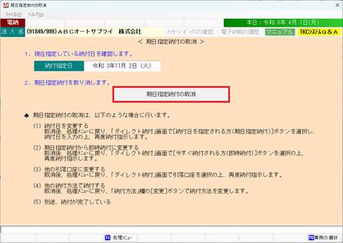The image size is (343, 243).
Task: Click the status message bar above function keys
Action: (171, 230)
